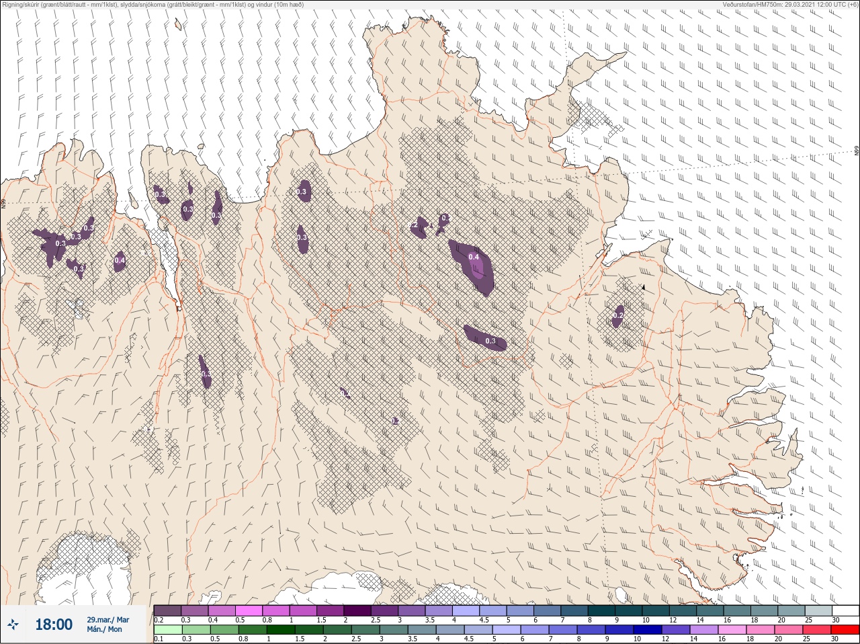Select the bright pink 0.5 swatch in the upper legend
This screenshot has height=644, width=860.
[249, 610]
